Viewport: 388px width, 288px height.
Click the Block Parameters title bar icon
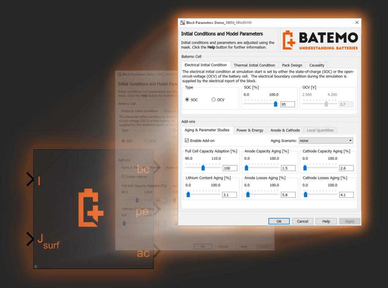coord(182,22)
